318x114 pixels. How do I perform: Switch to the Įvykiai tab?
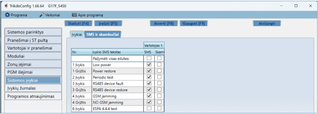77,35
